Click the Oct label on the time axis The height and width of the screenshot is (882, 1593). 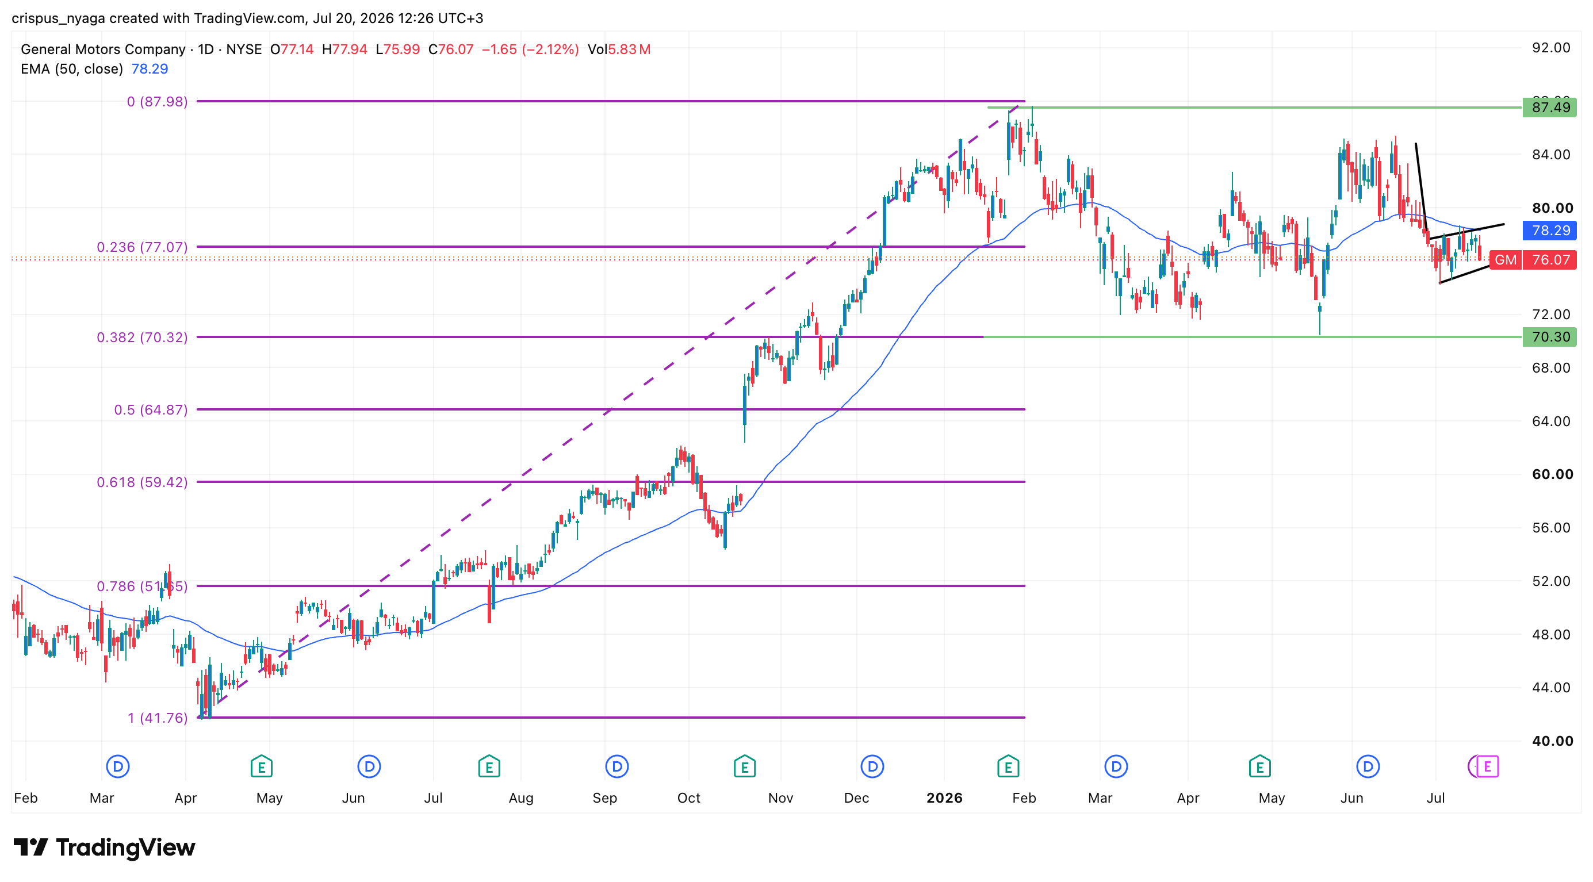point(688,798)
